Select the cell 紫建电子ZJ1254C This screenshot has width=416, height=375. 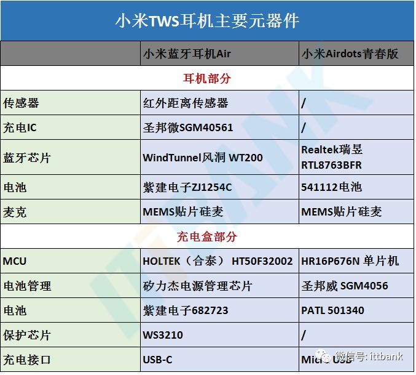point(219,187)
